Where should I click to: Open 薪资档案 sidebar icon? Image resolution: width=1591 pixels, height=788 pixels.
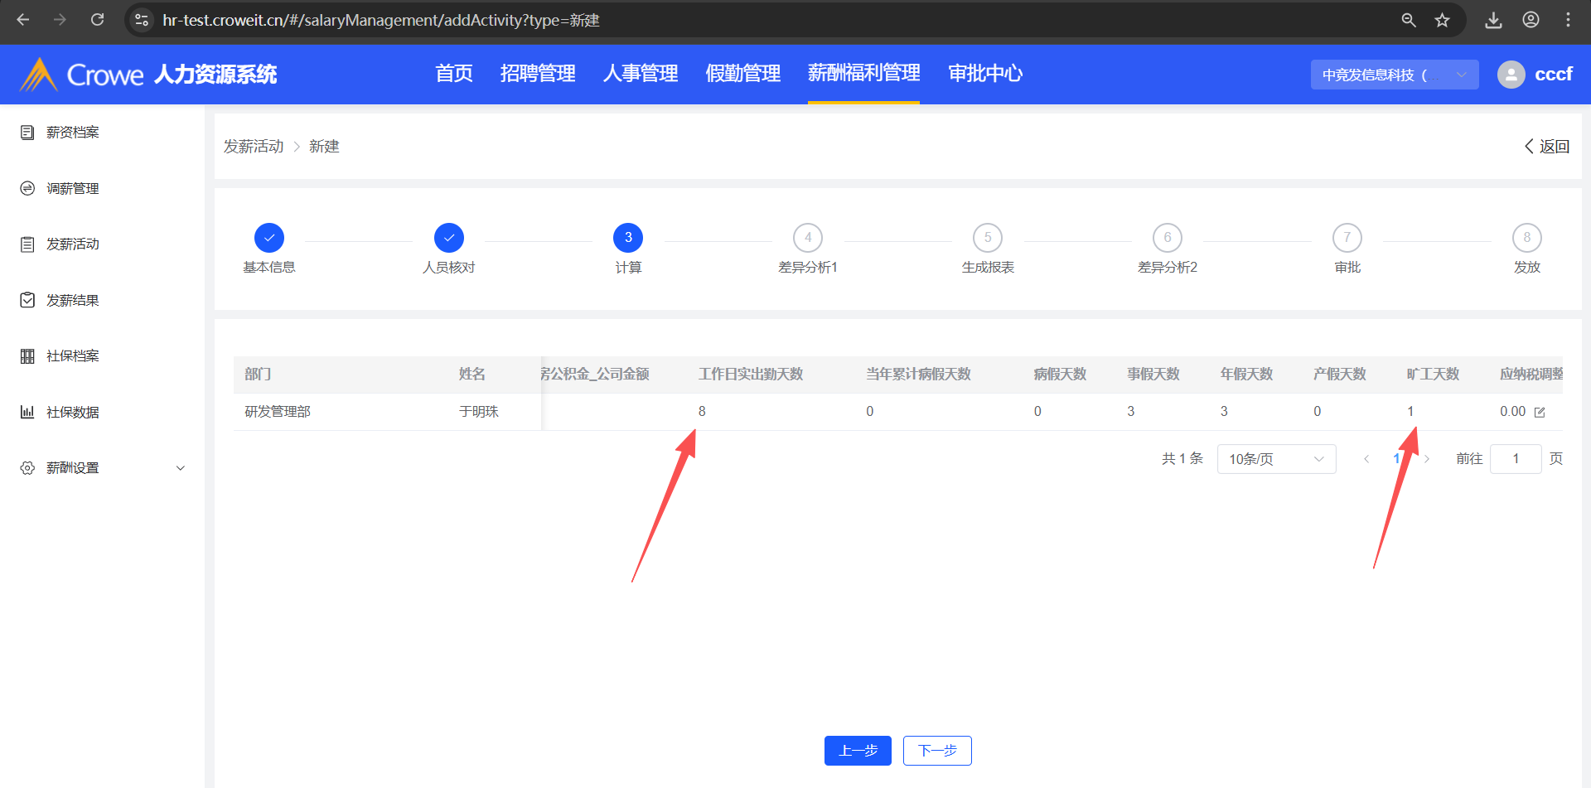click(27, 133)
